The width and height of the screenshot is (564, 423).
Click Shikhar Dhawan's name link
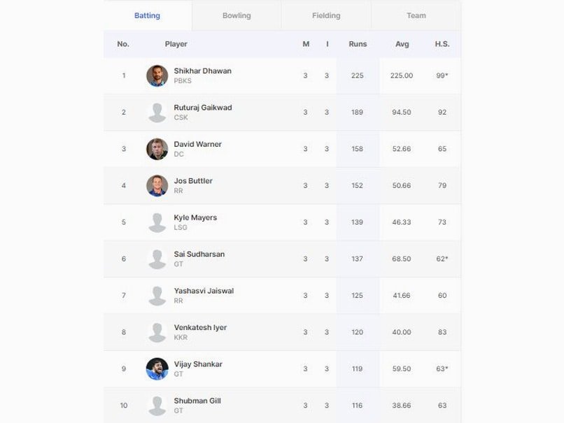(x=202, y=71)
